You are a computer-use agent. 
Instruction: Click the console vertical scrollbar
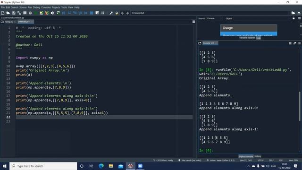click(300, 106)
